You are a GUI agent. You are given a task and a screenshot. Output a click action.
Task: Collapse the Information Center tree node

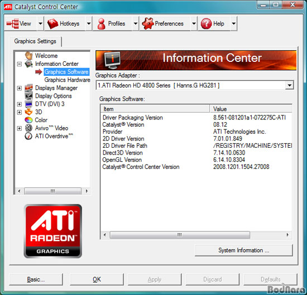(x=19, y=64)
